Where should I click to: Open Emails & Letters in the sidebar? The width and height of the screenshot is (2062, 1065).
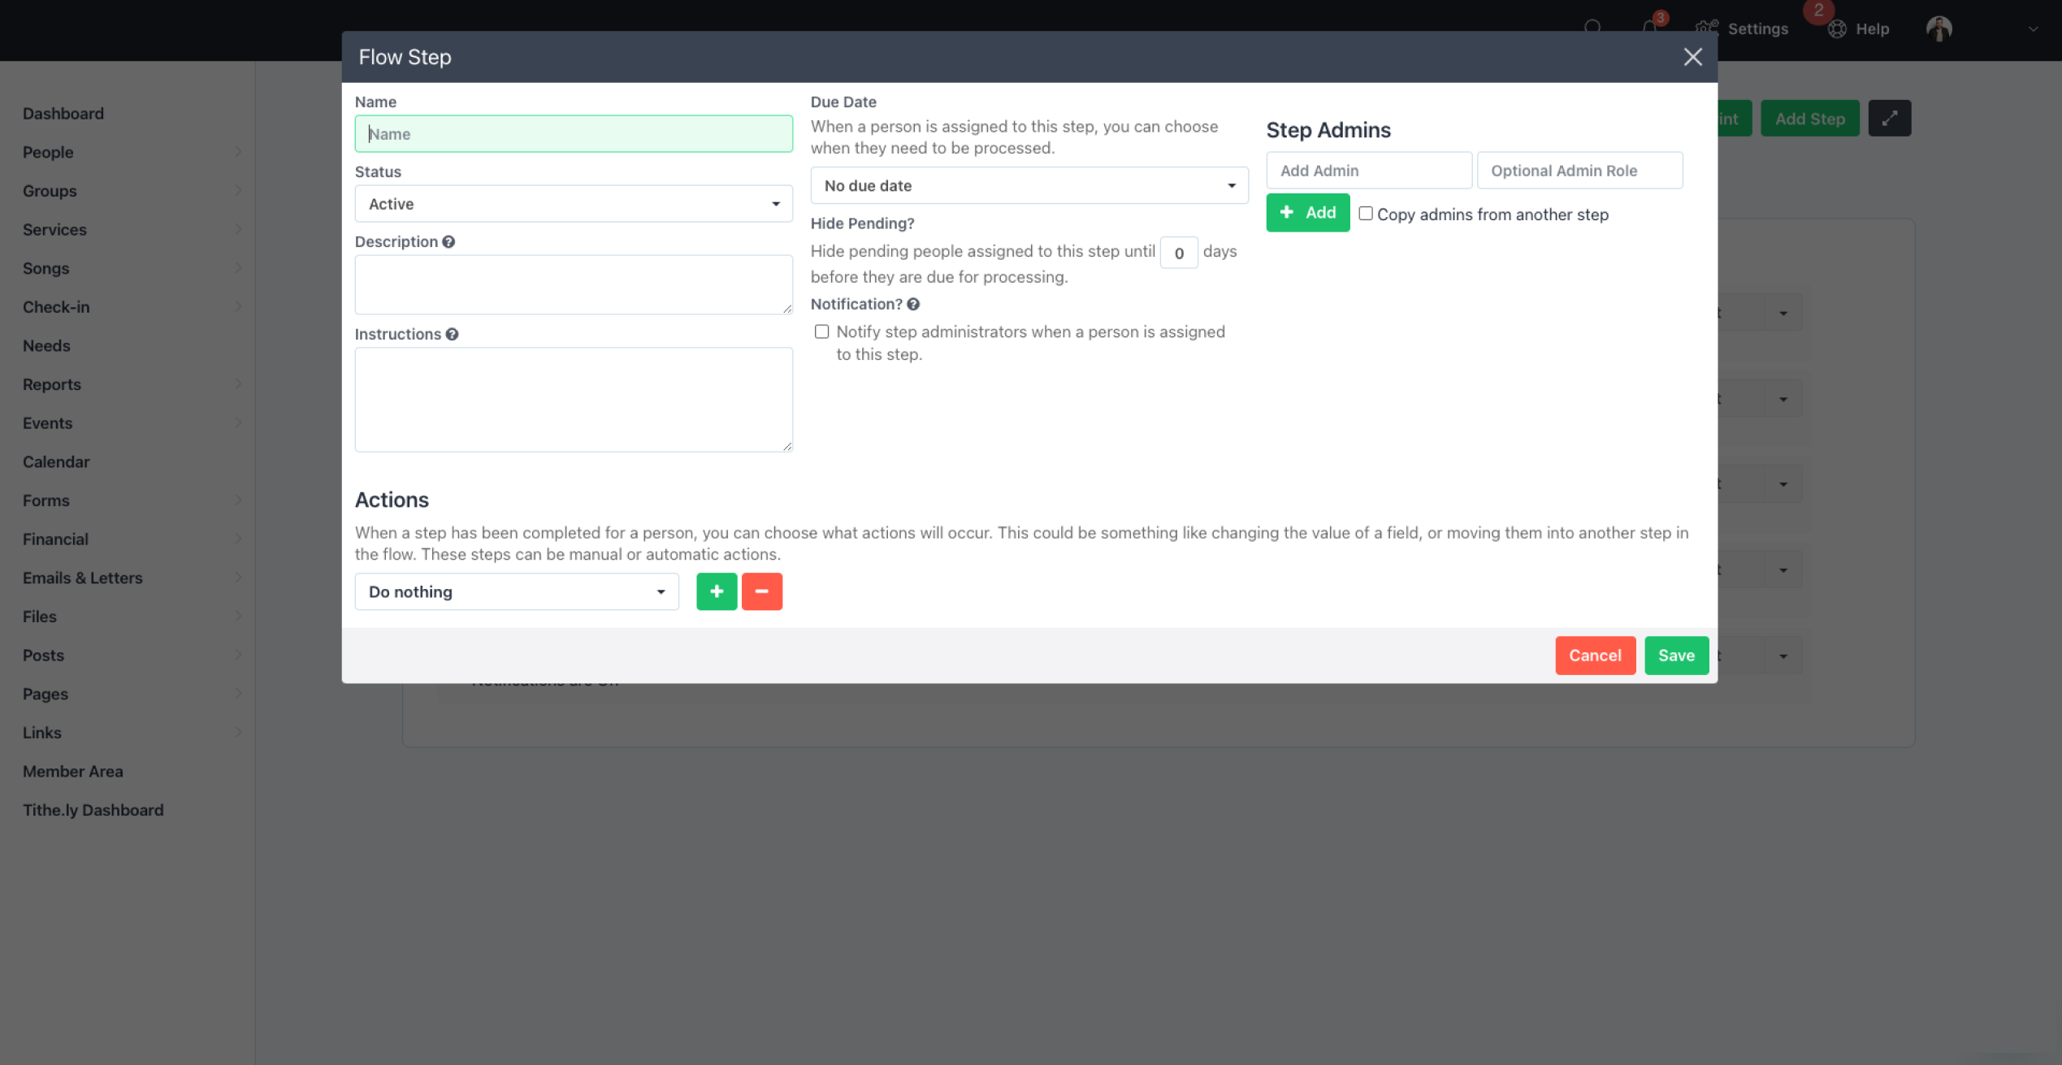[x=82, y=578]
